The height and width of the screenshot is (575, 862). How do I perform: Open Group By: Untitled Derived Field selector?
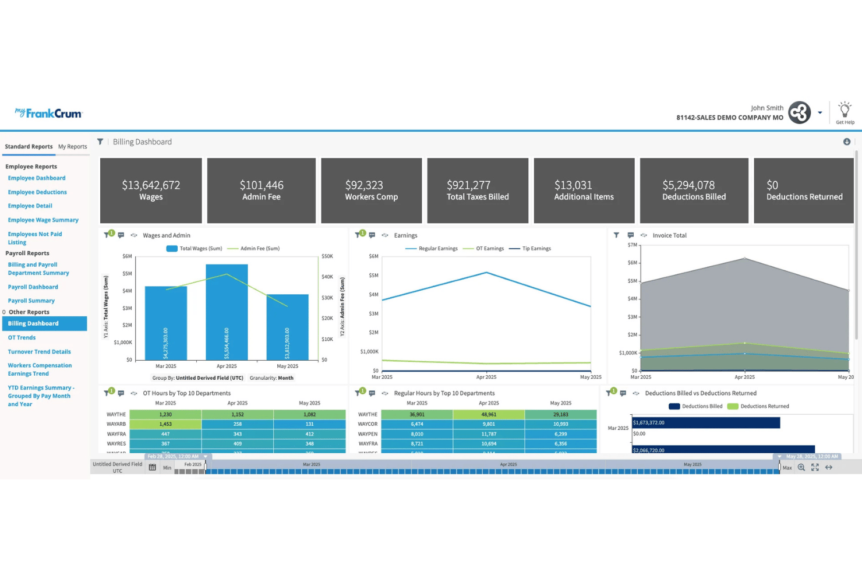(198, 378)
